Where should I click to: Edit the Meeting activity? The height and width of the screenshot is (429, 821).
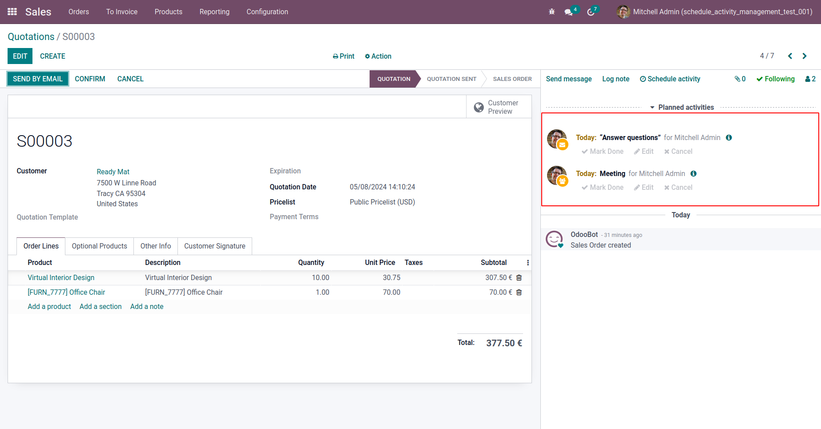coord(644,187)
